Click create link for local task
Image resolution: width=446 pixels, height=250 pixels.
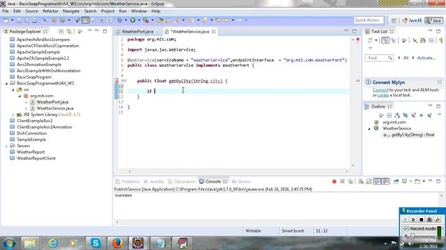(383, 95)
